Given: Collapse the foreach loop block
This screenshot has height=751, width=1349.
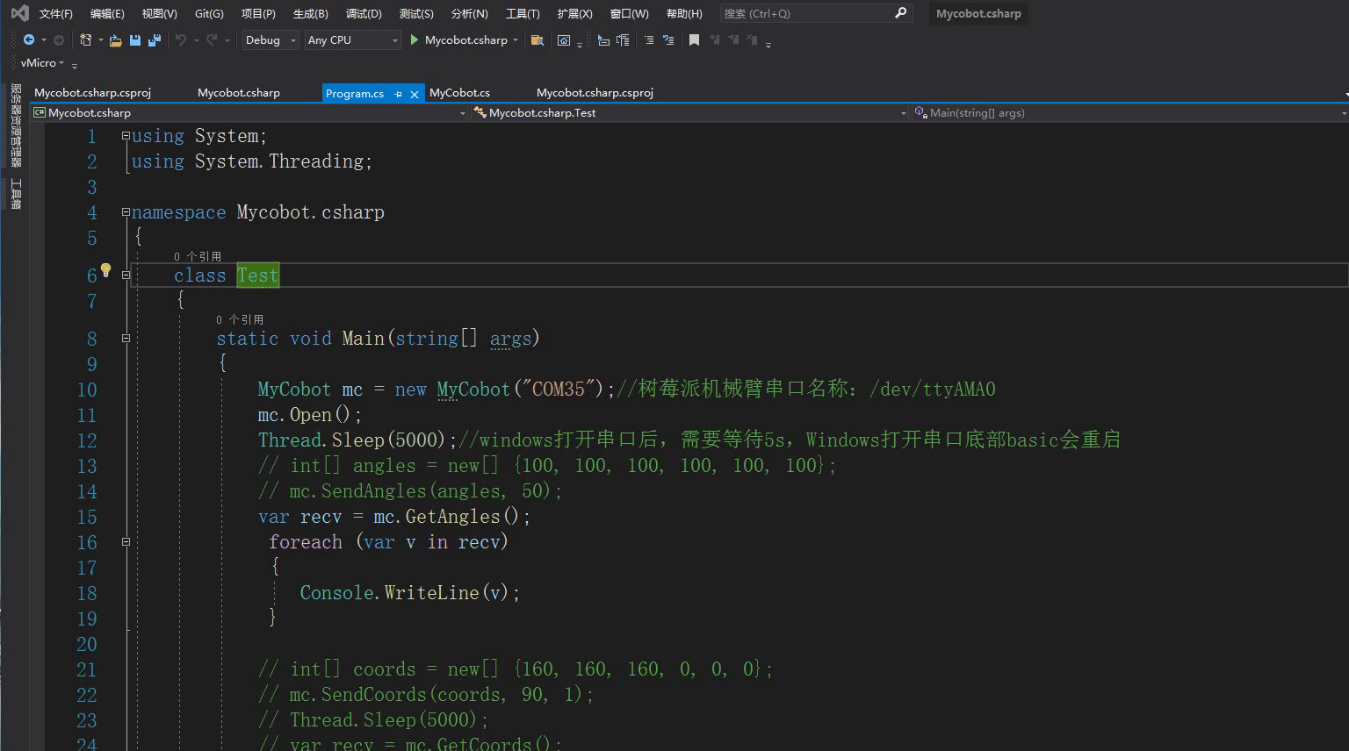Looking at the screenshot, I should pyautogui.click(x=126, y=542).
